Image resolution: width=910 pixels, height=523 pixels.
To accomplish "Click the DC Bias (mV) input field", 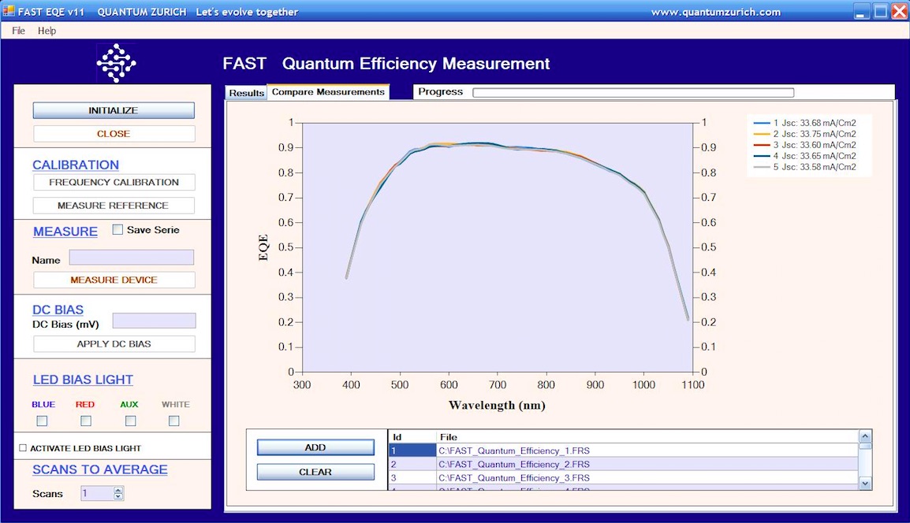I will click(x=154, y=320).
